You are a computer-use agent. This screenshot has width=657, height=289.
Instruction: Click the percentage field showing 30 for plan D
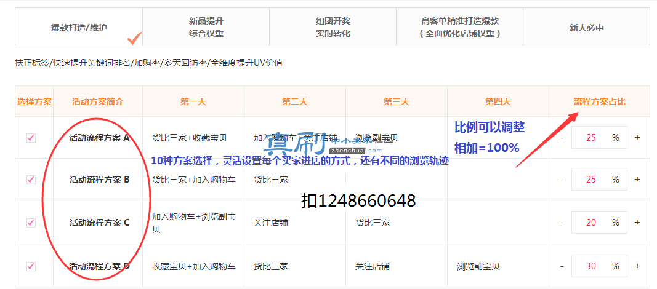click(599, 266)
